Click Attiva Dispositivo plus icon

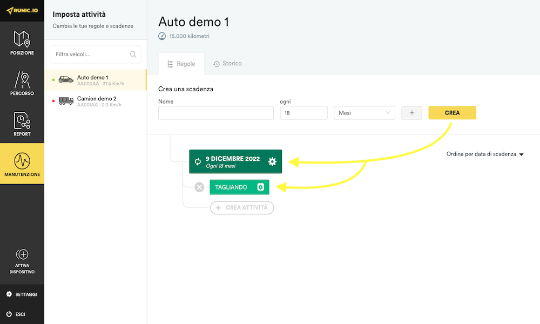point(22,254)
